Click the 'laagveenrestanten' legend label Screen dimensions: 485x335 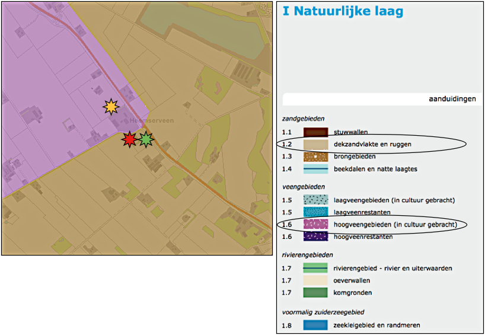[362, 212]
